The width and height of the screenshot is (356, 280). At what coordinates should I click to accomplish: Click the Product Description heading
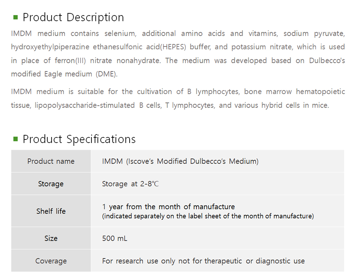[x=73, y=17]
